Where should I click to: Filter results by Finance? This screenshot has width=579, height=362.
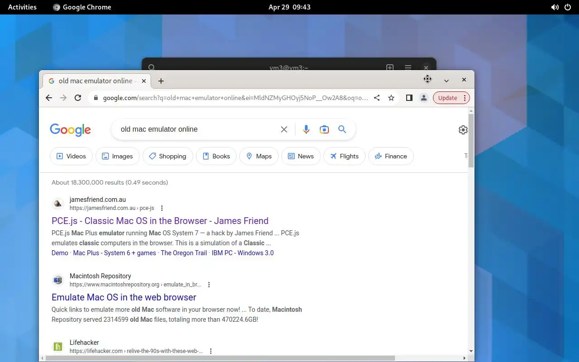391,156
